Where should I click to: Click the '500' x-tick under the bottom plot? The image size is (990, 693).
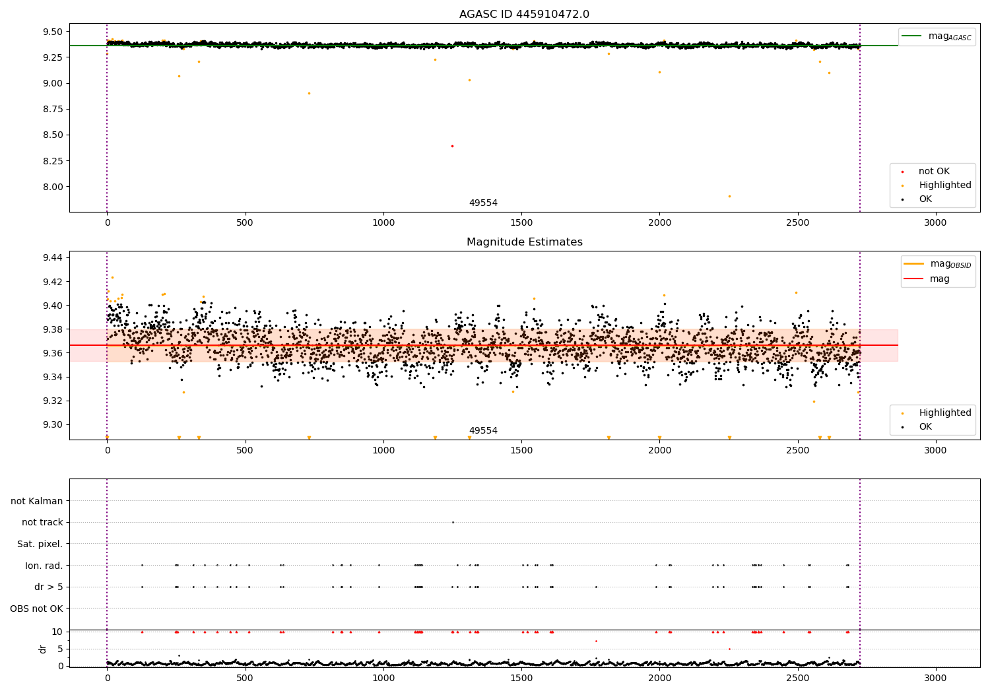click(245, 678)
